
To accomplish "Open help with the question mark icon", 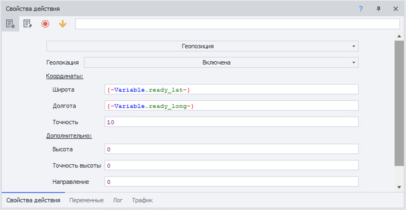I will [x=361, y=9].
